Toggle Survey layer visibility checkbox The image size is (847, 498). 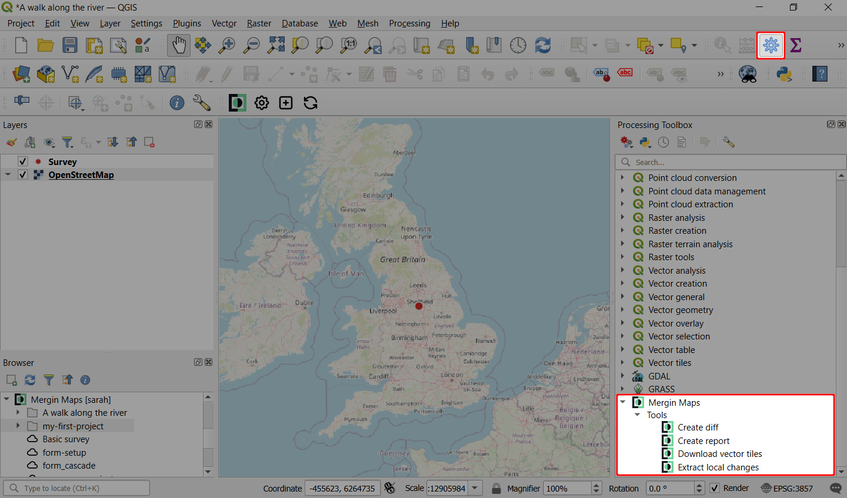click(x=22, y=161)
